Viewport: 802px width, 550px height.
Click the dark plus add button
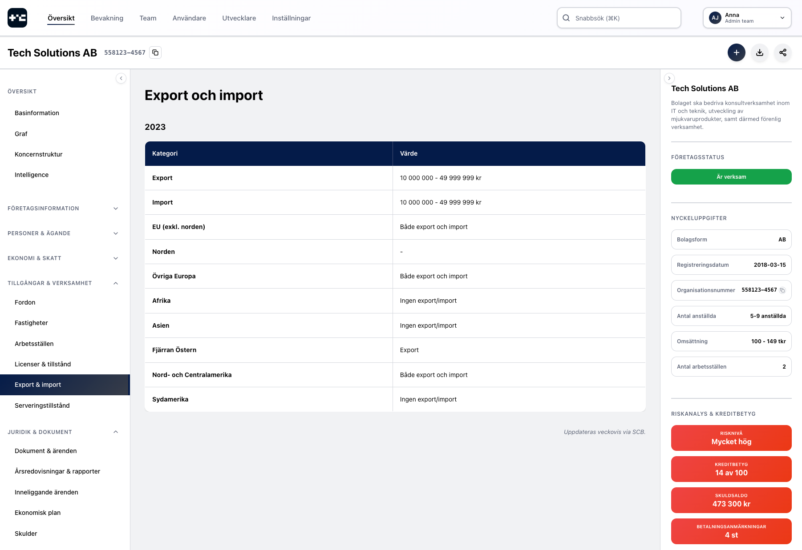click(736, 52)
